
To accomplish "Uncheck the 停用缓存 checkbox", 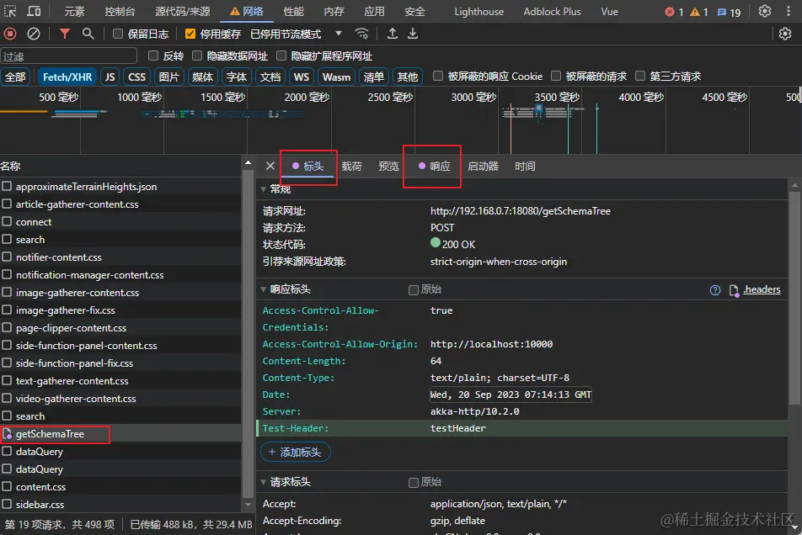I will point(190,34).
